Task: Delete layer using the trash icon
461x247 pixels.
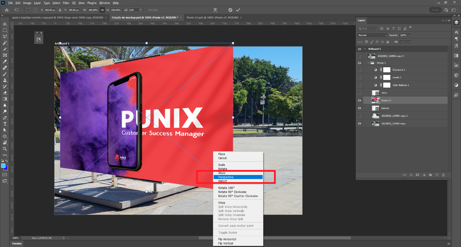Action: pos(443,175)
